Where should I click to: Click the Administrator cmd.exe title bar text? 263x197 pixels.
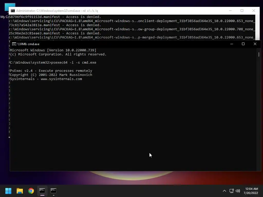57,11
